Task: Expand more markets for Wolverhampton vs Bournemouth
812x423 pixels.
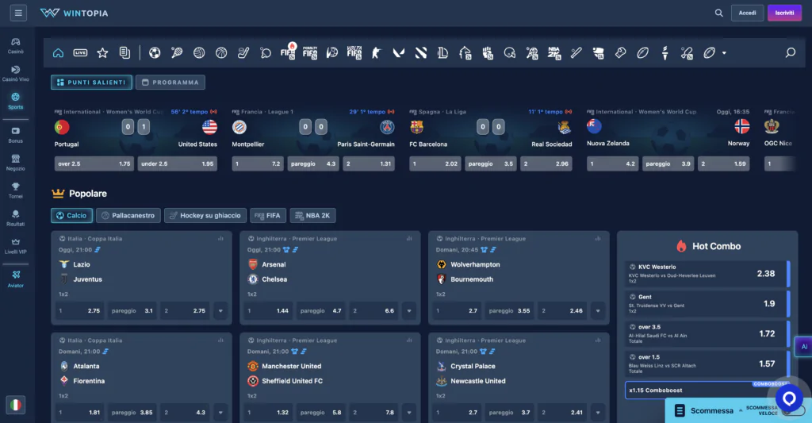Action: tap(598, 311)
